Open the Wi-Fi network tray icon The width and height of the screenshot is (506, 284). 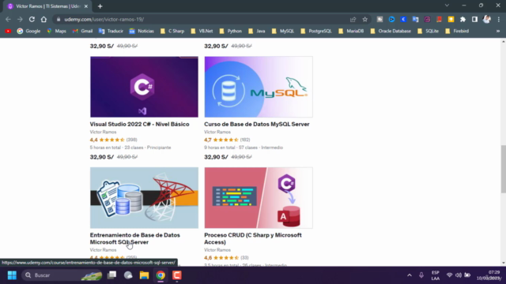(x=449, y=275)
